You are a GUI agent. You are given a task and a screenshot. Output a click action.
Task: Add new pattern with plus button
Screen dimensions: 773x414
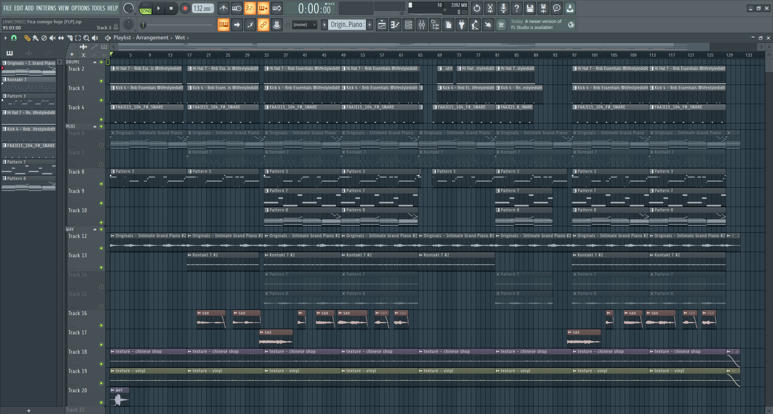pos(370,25)
